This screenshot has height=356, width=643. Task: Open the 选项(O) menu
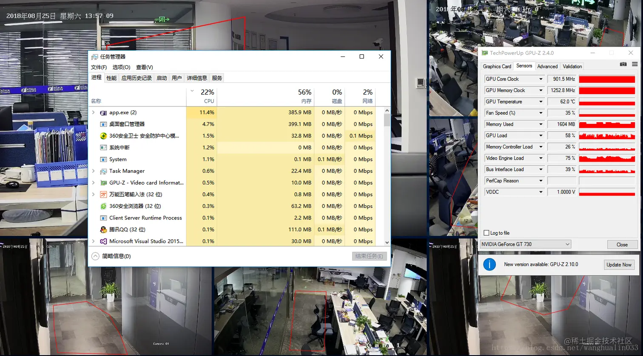(121, 67)
